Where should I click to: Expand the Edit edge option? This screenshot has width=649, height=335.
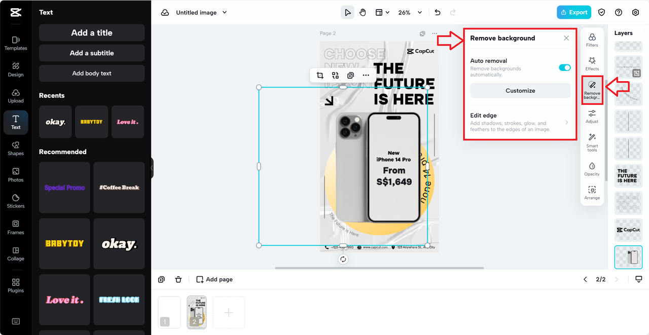[x=520, y=122]
